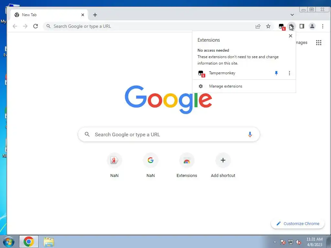Close the Extensions popup
This screenshot has width=331, height=248.
tap(291, 36)
